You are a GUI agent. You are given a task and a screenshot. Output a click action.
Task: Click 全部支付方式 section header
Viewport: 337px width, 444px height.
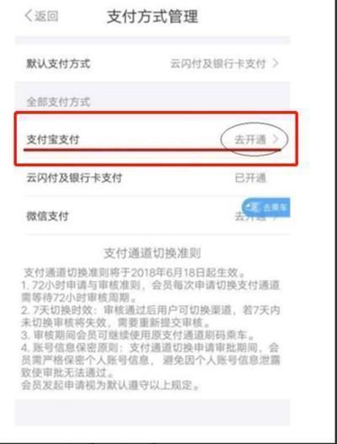tap(58, 102)
